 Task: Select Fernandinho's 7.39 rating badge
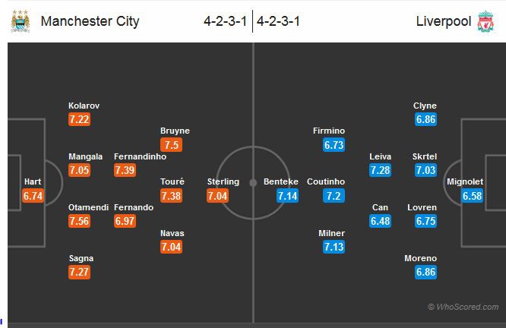(x=125, y=170)
